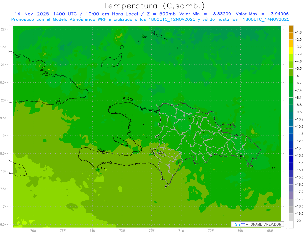Click the "68W" longitude axis label

pos(270,230)
